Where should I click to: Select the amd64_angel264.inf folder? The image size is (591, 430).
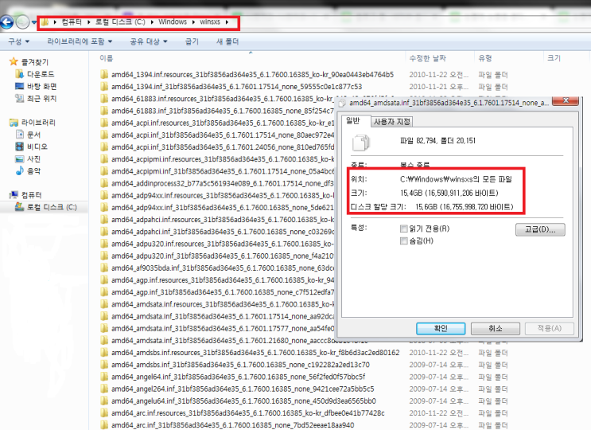click(243, 389)
